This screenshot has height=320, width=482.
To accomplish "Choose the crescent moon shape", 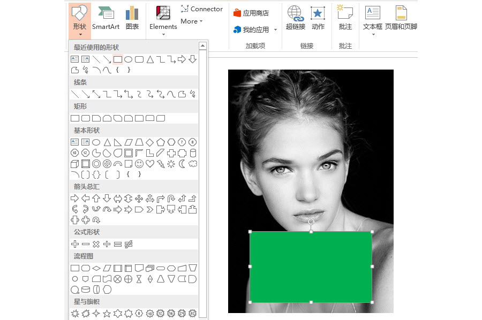I will click(182, 164).
